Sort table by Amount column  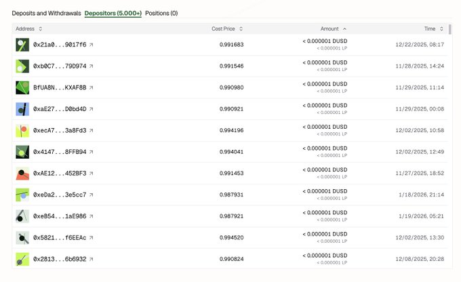pyautogui.click(x=334, y=29)
